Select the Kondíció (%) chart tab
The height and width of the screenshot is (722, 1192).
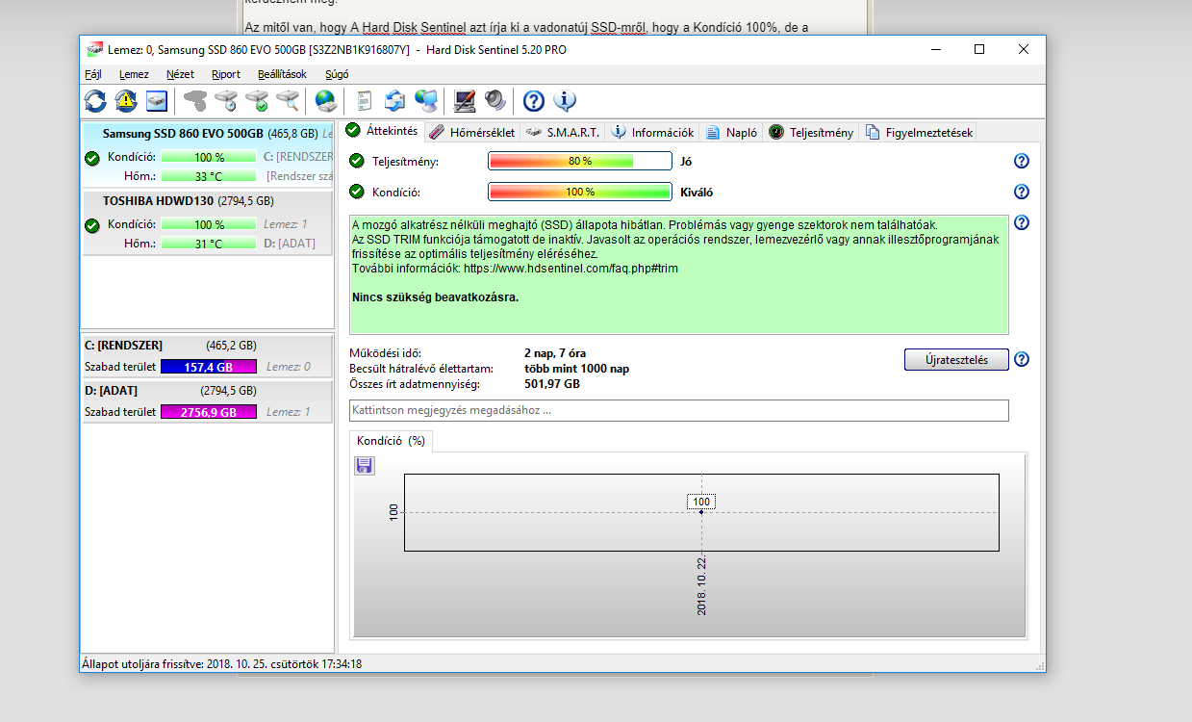(391, 441)
